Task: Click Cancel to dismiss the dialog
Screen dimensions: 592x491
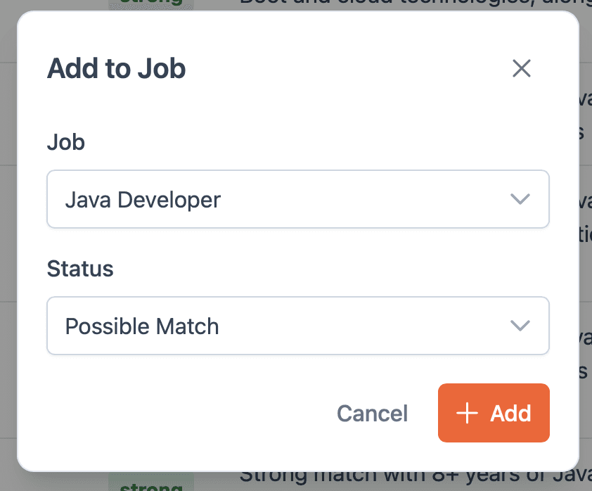Action: click(x=372, y=414)
